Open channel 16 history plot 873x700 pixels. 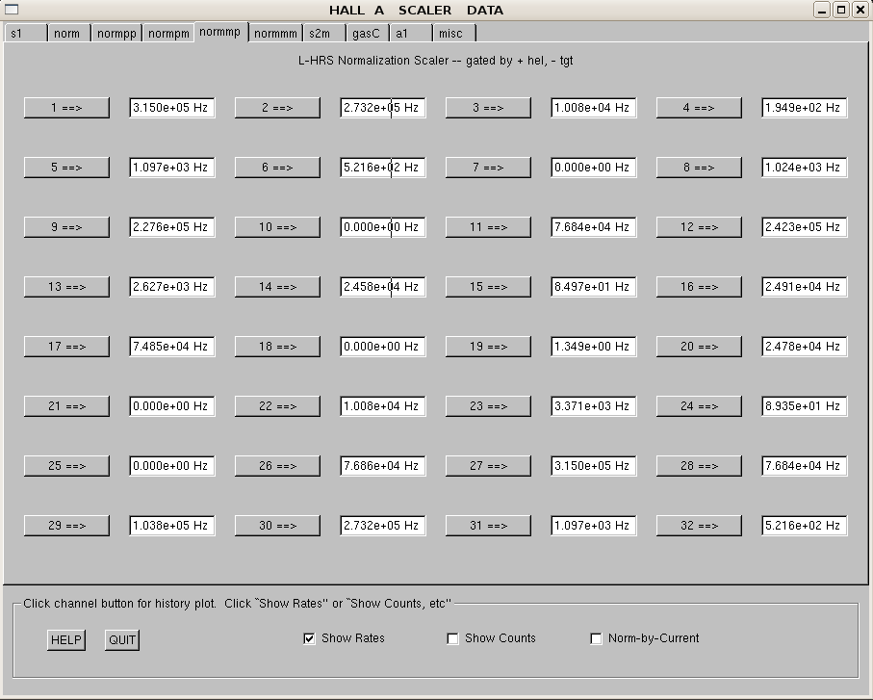coord(700,287)
